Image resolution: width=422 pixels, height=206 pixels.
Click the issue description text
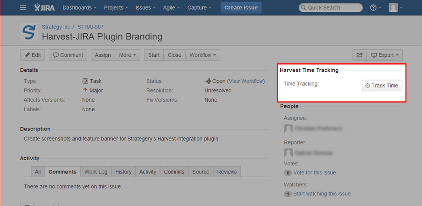point(122,139)
